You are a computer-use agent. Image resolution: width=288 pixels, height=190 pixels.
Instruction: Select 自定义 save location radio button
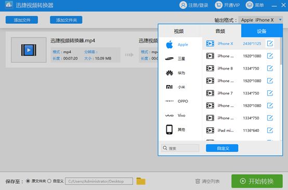(x=49, y=181)
